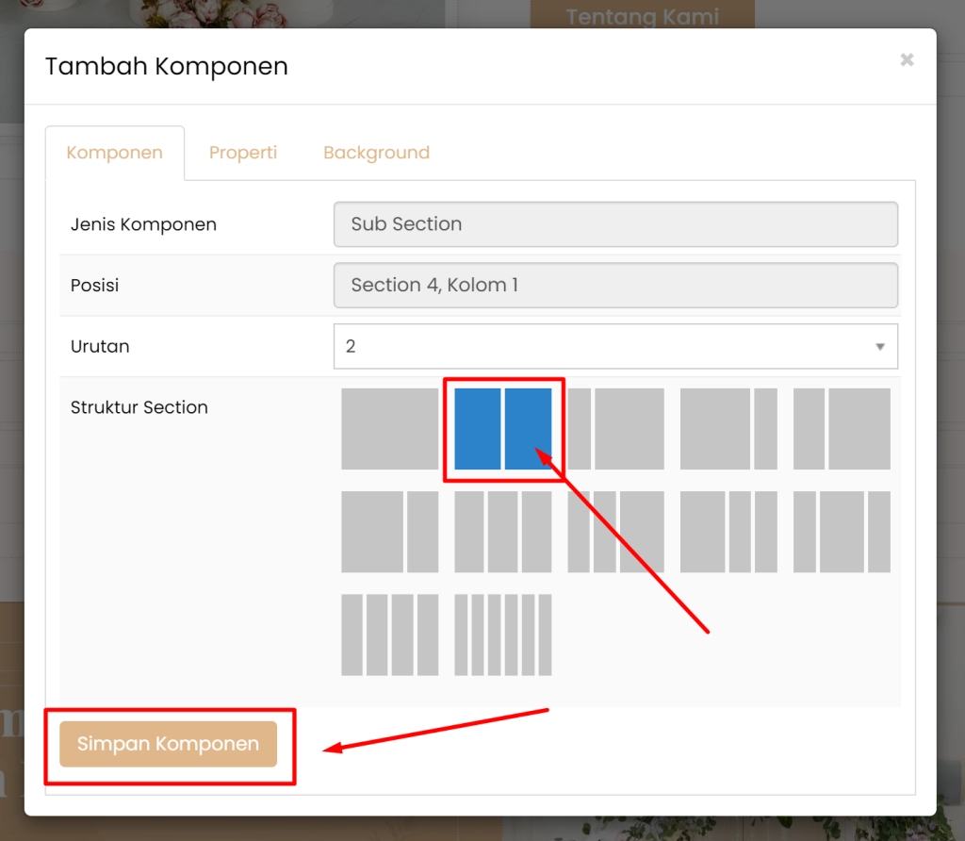The image size is (965, 841).
Task: Choose the one-quarter left, three-quarters right layout
Action: [615, 429]
